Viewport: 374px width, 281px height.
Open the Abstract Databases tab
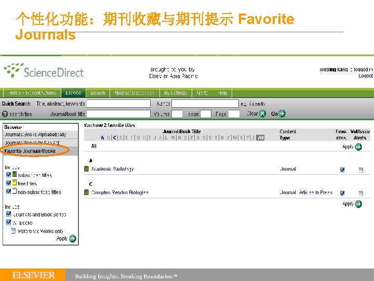point(135,93)
